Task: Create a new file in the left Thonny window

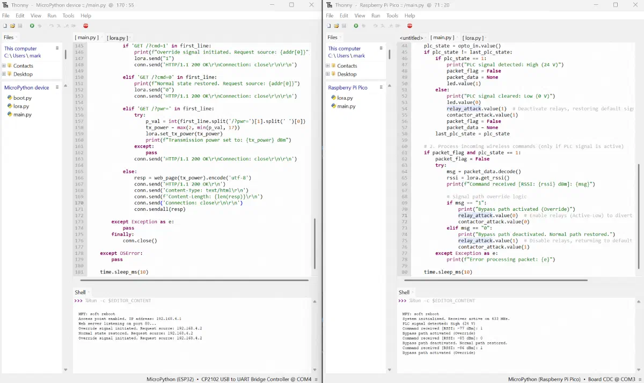Action: pyautogui.click(x=5, y=26)
